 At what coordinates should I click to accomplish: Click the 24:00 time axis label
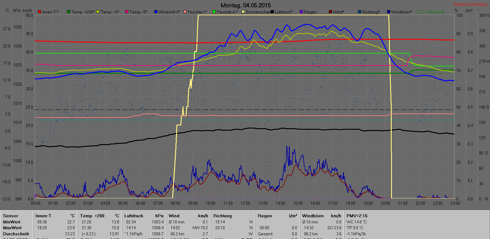coord(455,203)
